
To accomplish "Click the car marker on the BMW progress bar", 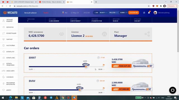I will [x=80, y=88].
